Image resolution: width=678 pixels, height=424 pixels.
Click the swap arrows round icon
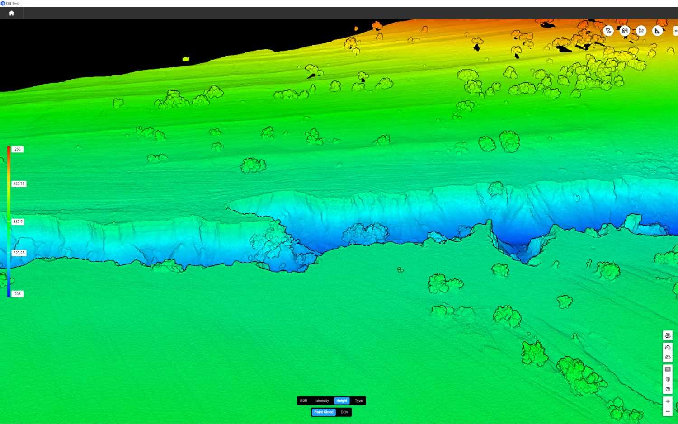[x=641, y=31]
